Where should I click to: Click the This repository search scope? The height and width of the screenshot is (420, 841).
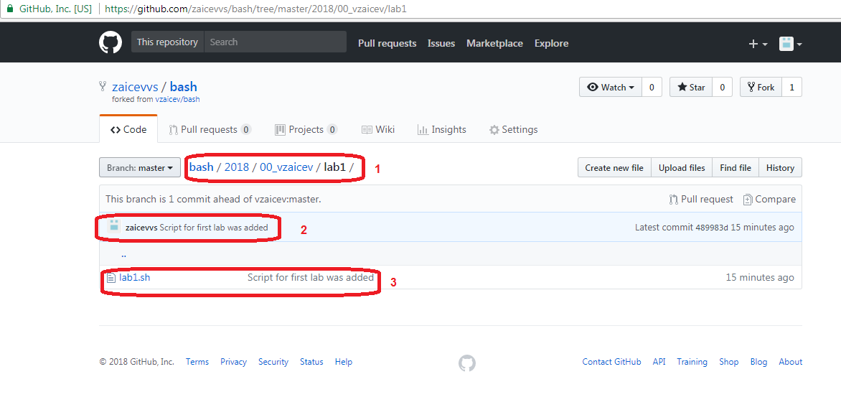167,42
